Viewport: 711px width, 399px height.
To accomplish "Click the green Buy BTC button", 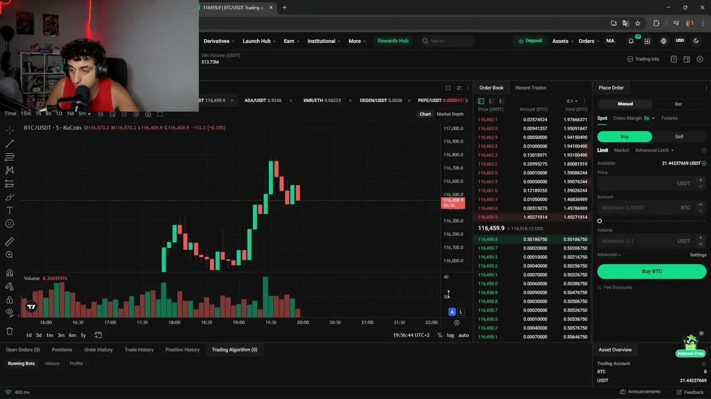I will [x=652, y=272].
